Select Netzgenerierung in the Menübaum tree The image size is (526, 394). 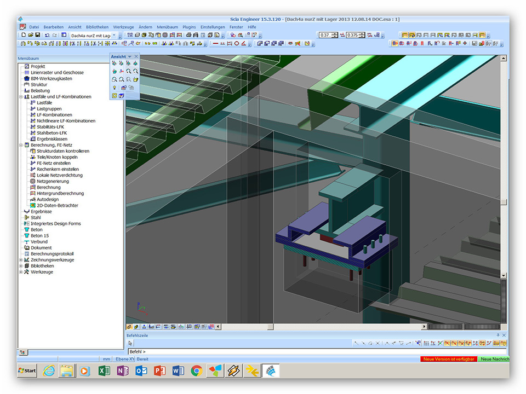pos(53,181)
